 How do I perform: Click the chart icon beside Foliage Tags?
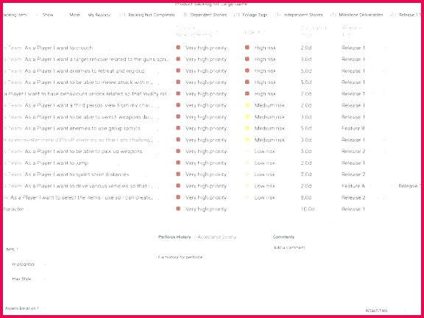point(237,15)
